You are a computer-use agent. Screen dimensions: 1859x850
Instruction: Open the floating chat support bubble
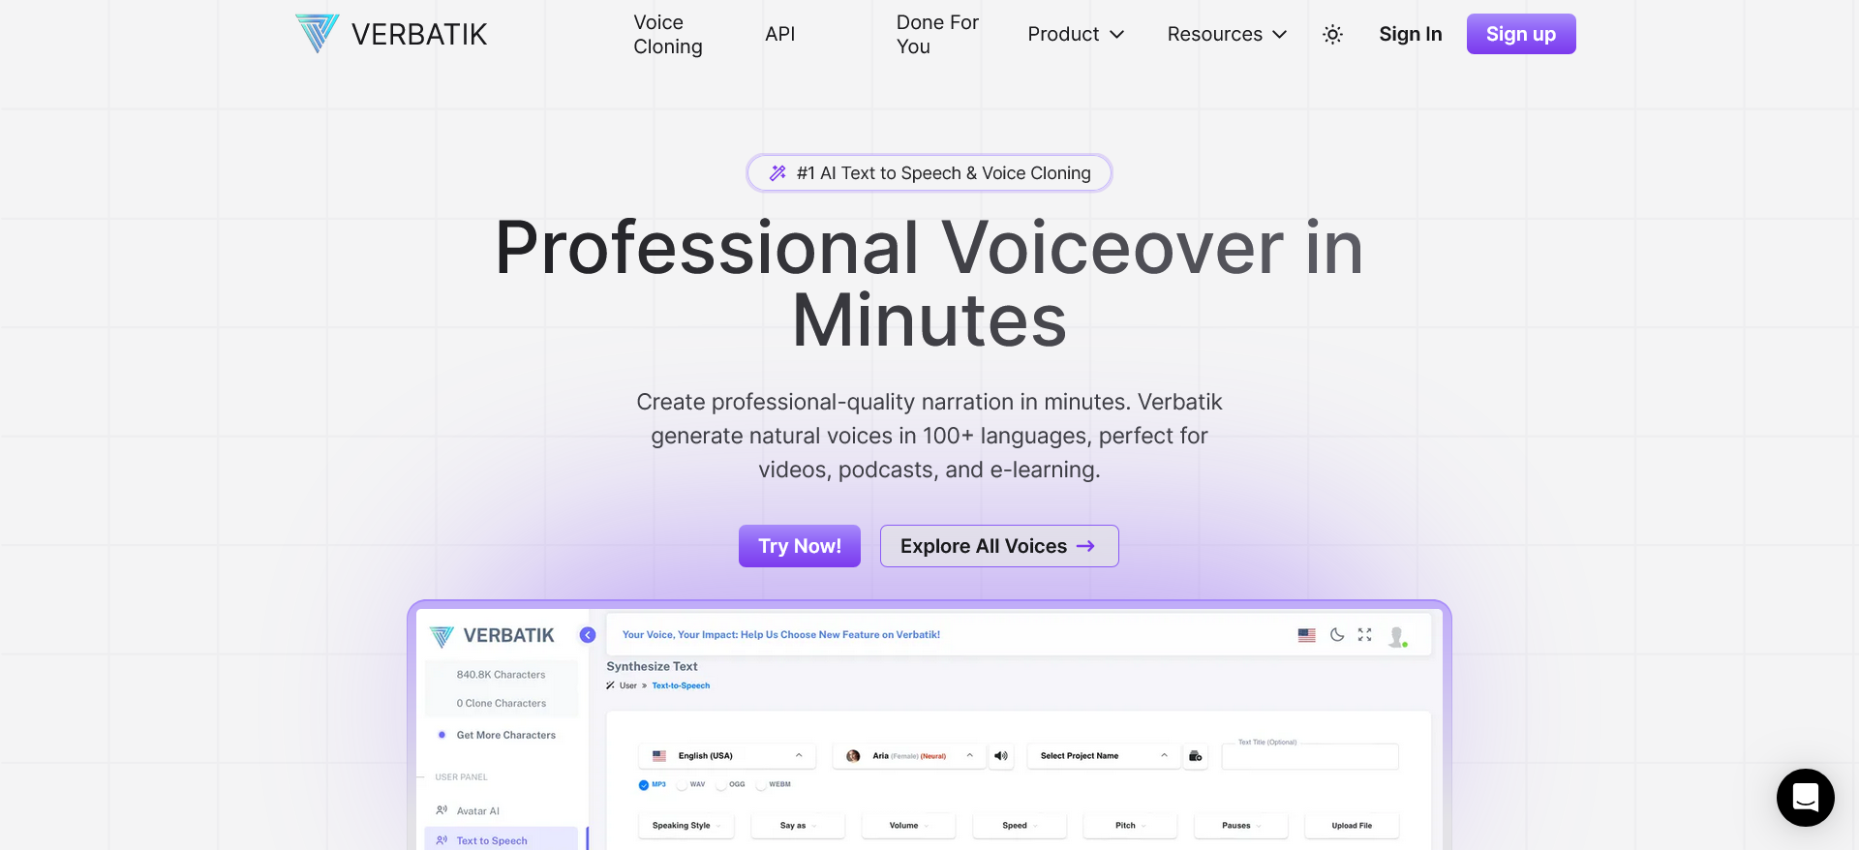[x=1805, y=798]
